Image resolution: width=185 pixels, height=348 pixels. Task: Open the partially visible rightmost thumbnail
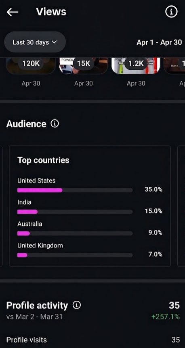[174, 66]
